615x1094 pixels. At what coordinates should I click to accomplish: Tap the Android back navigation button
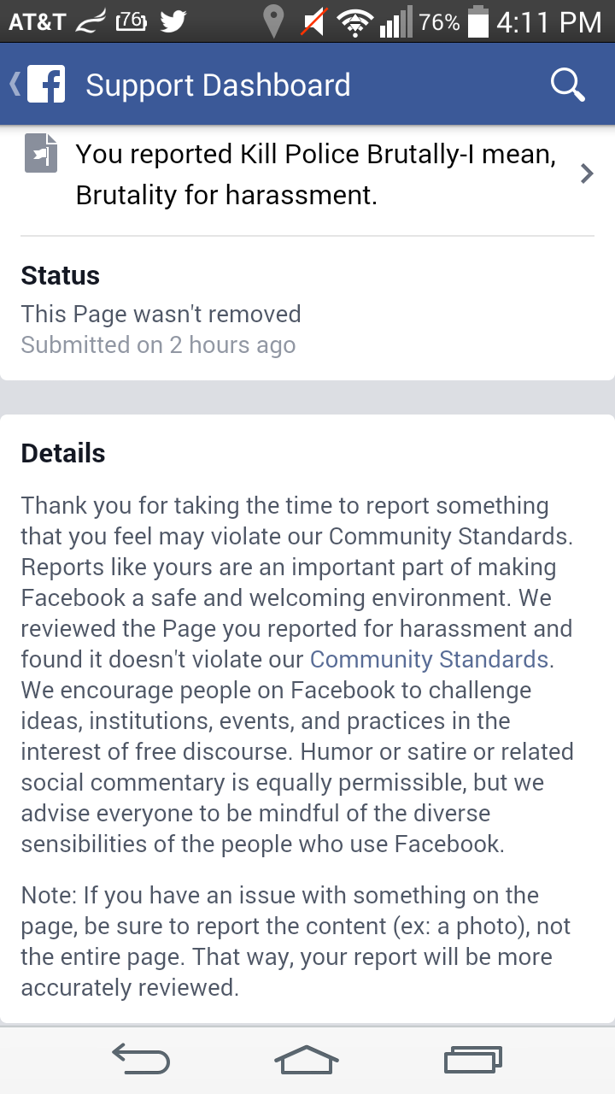coord(141,1059)
